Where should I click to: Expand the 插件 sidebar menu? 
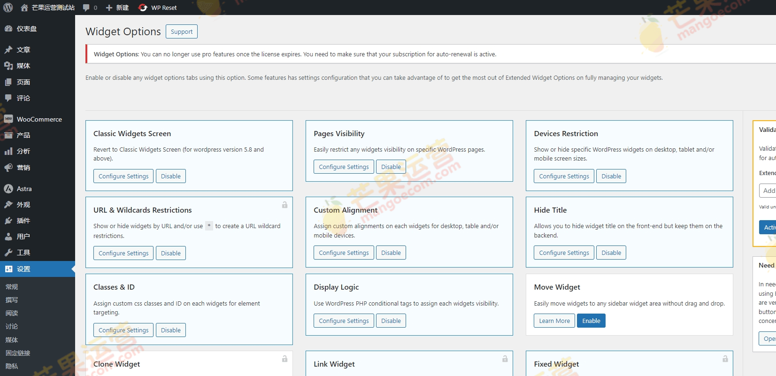point(23,221)
